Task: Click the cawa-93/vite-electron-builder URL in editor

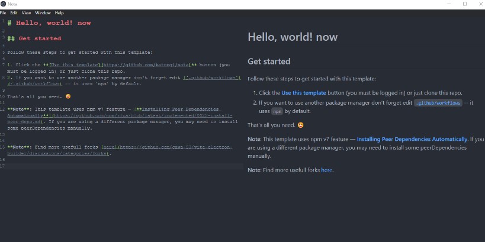Action: [x=120, y=150]
